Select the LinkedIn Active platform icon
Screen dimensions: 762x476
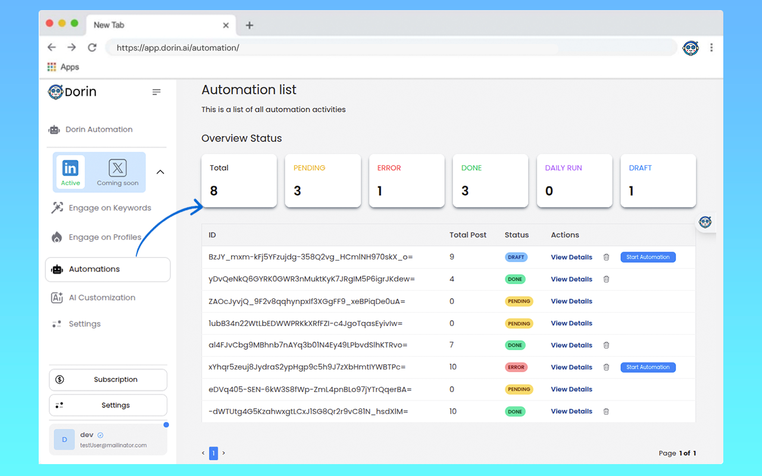point(70,173)
